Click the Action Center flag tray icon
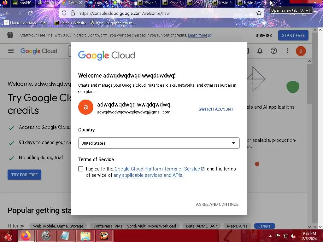323x242 pixels. (278, 236)
